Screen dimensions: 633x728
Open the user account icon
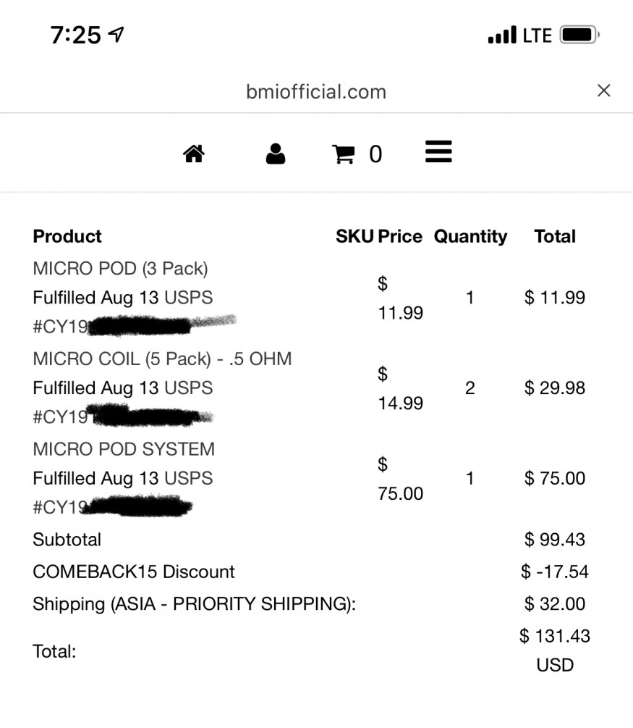click(275, 154)
